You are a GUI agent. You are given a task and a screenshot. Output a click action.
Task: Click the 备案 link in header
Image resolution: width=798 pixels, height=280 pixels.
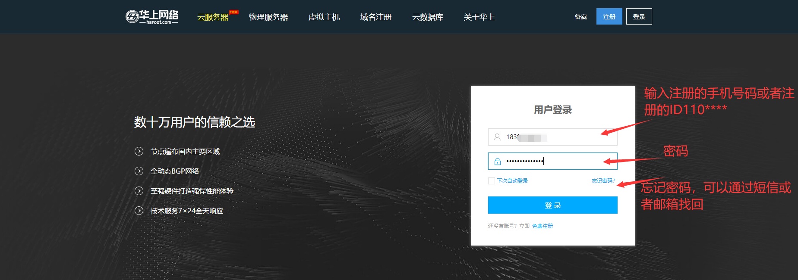pos(581,17)
